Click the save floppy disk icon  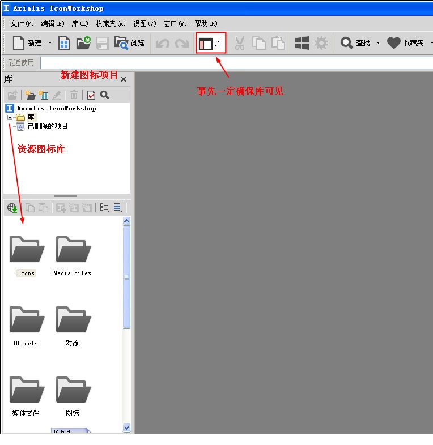(x=102, y=44)
